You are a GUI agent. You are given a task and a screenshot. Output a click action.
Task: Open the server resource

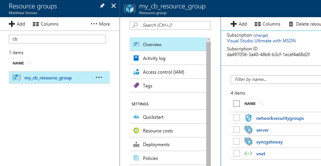(262, 130)
